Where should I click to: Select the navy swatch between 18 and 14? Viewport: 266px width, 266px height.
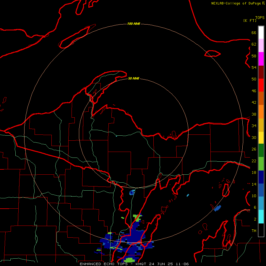261,177
